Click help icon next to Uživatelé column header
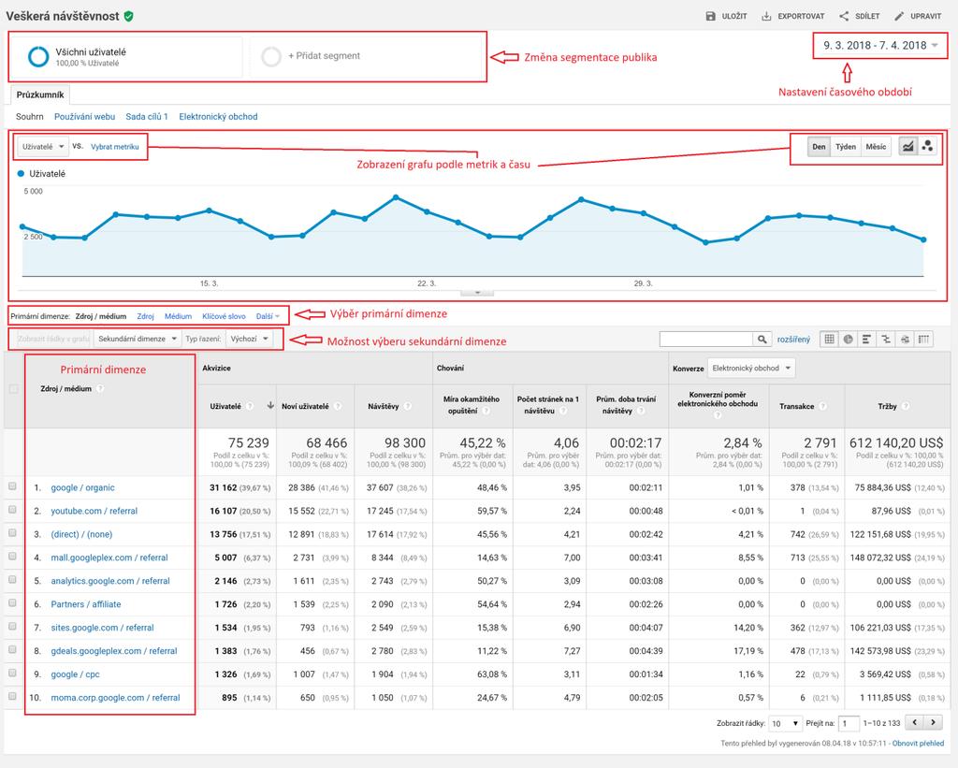The height and width of the screenshot is (768, 958). coord(249,406)
